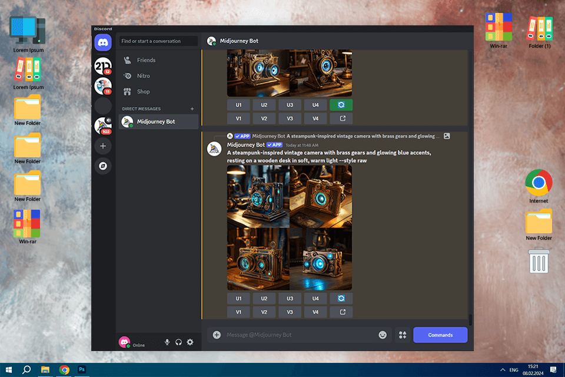Open the apps launcher icon beside Commands
The image size is (565, 377).
click(403, 335)
